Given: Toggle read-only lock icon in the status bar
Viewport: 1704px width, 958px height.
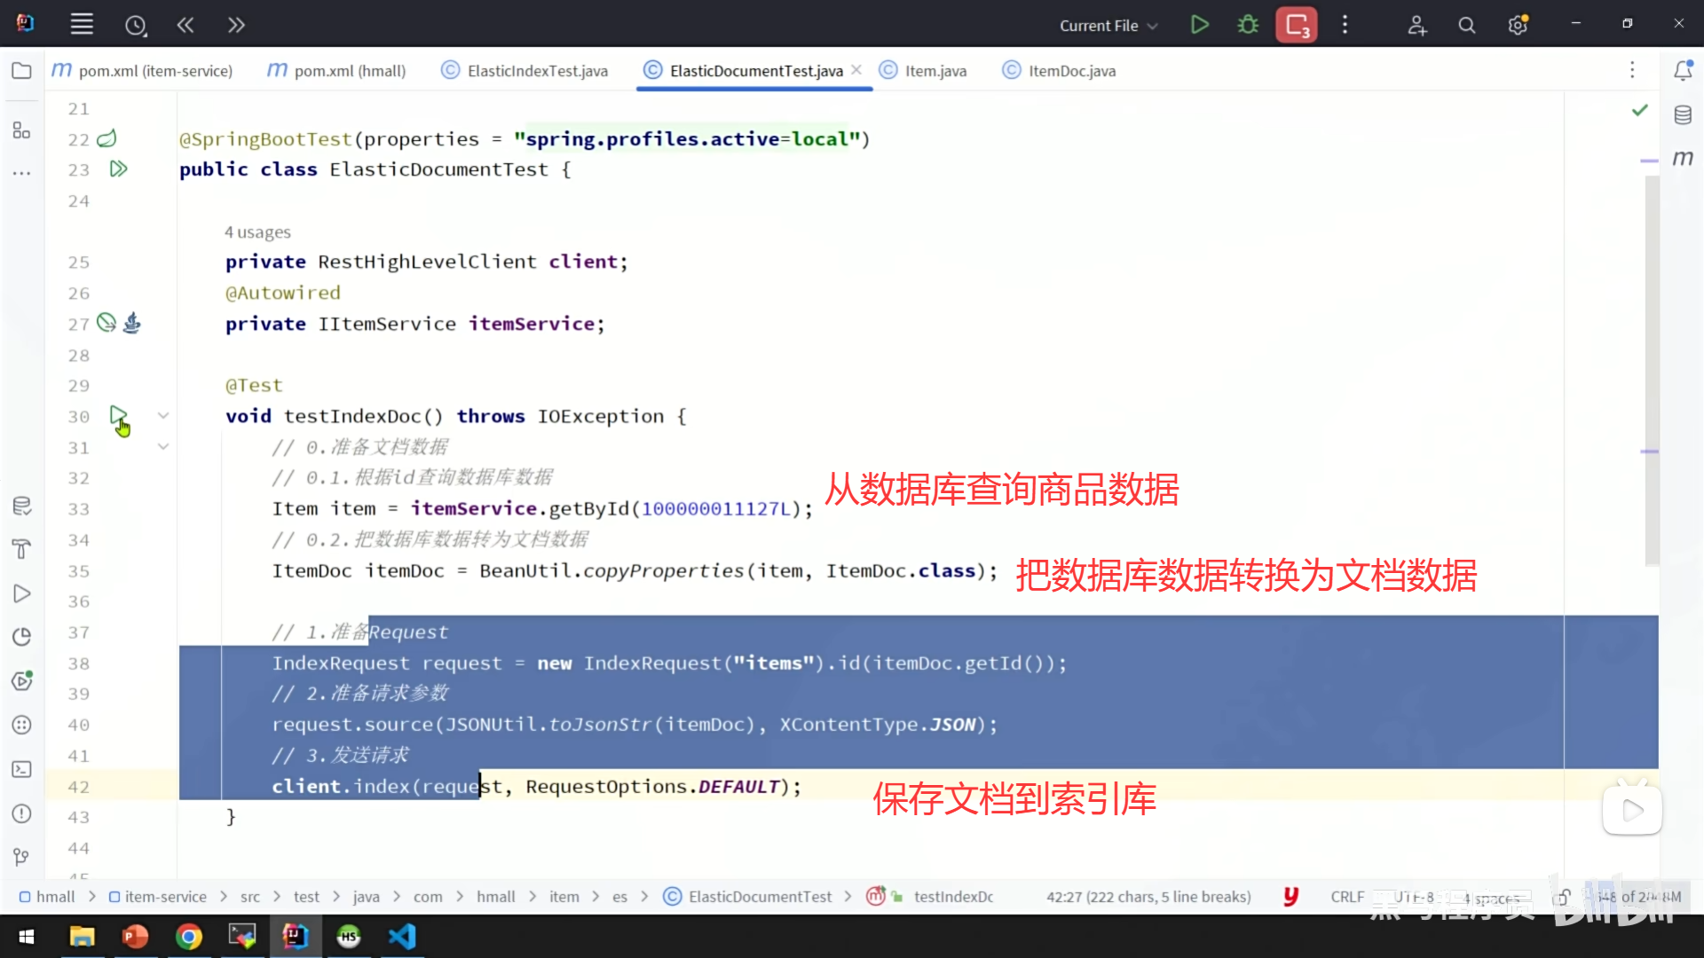Looking at the screenshot, I should pos(1562,897).
